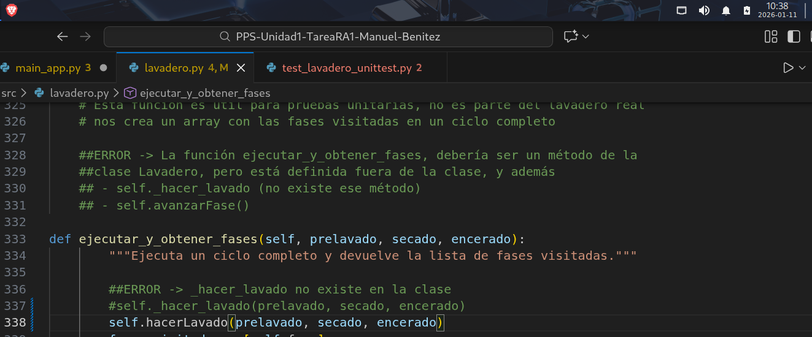Click the lavadero.py breadcrumb item
This screenshot has width=812, height=337.
[x=79, y=93]
